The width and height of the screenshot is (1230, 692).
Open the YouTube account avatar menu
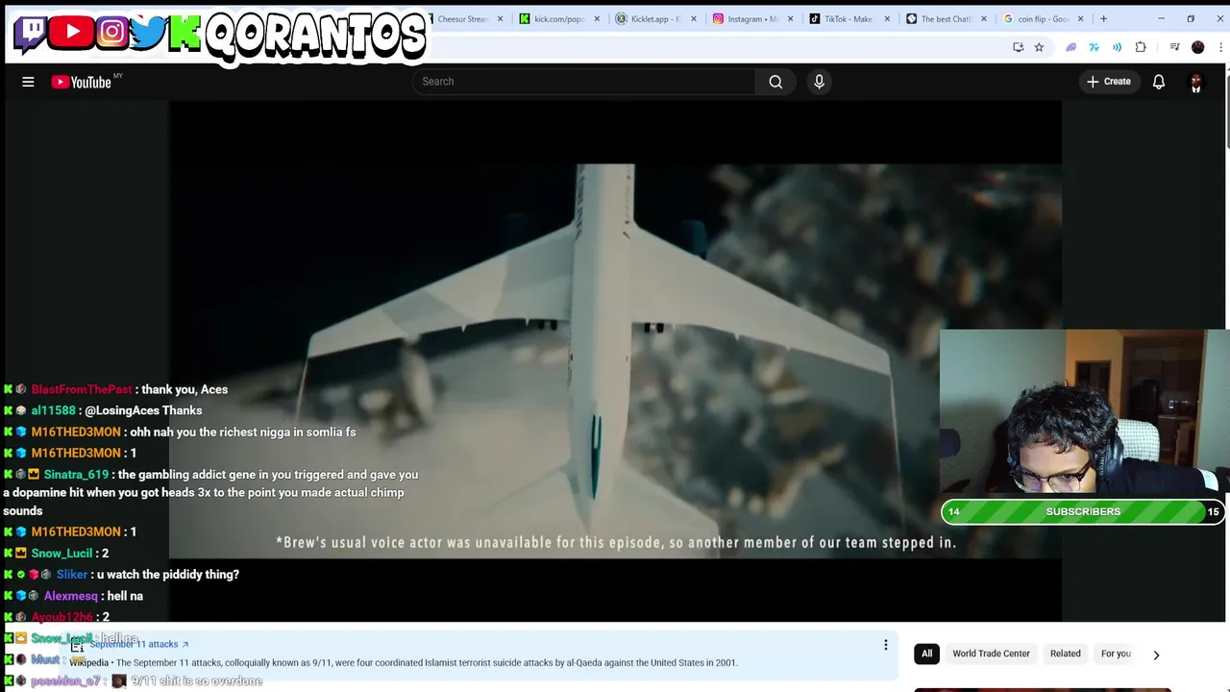pyautogui.click(x=1196, y=82)
